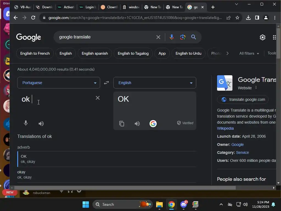The width and height of the screenshot is (281, 211).
Task: Switch to Activat tab
Action: click(66, 7)
